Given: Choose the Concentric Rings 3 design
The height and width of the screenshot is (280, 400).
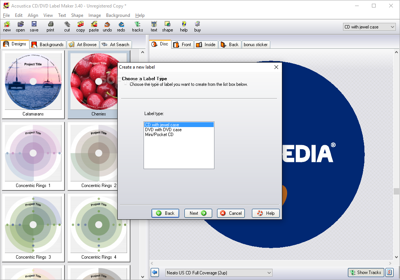Looking at the screenshot, I should pyautogui.click(x=33, y=228).
